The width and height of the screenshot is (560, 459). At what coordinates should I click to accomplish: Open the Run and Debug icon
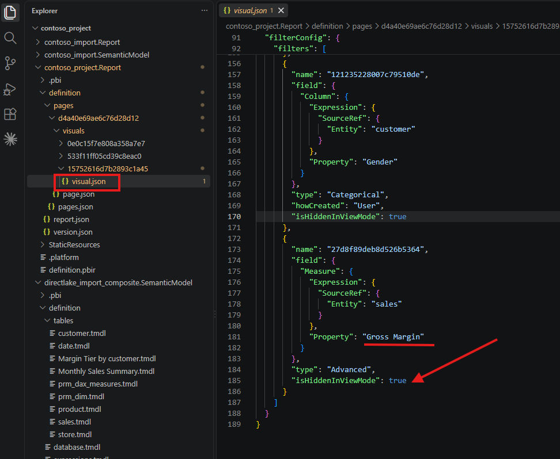pos(10,89)
